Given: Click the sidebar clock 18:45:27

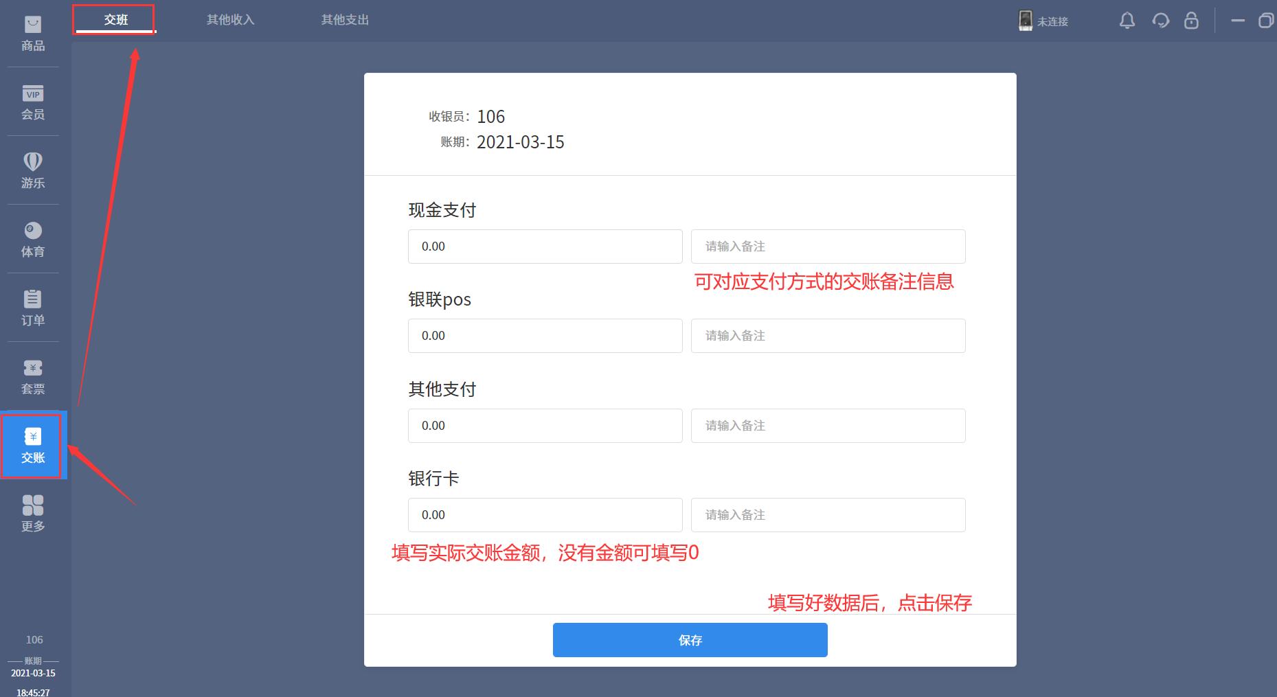Looking at the screenshot, I should point(33,692).
